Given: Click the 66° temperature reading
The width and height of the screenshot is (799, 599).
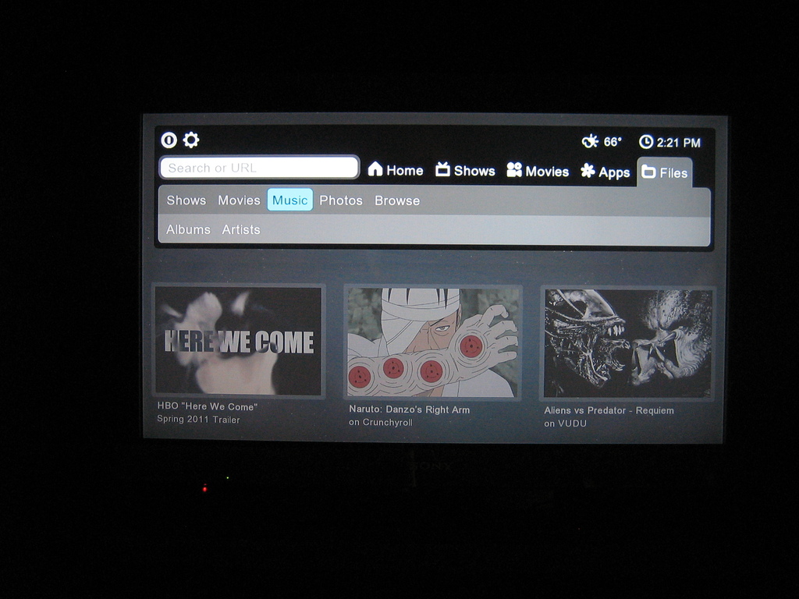Looking at the screenshot, I should (613, 142).
